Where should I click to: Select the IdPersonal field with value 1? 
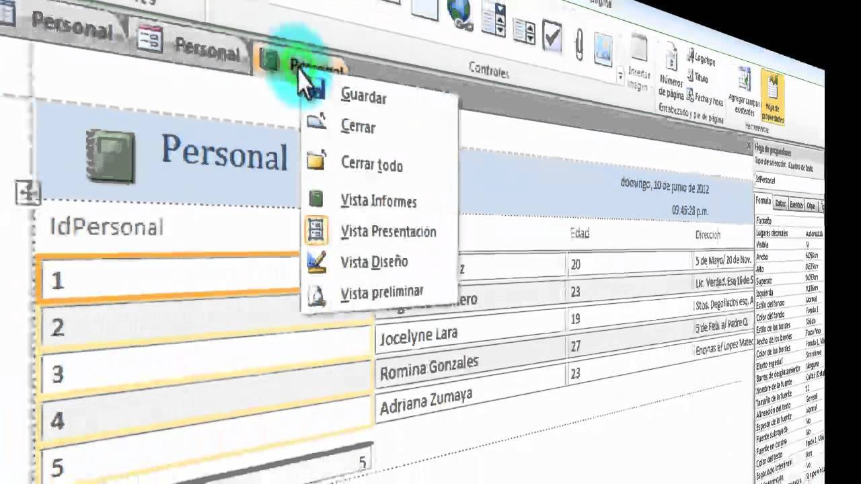[168, 278]
